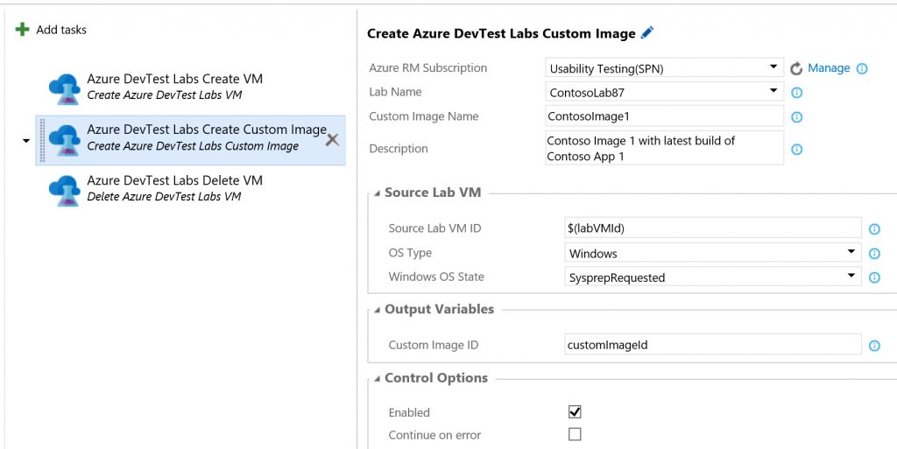Click the 'Create Azure DevTest Labs Custom Image' heading
Image resolution: width=897 pixels, height=449 pixels.
501,34
